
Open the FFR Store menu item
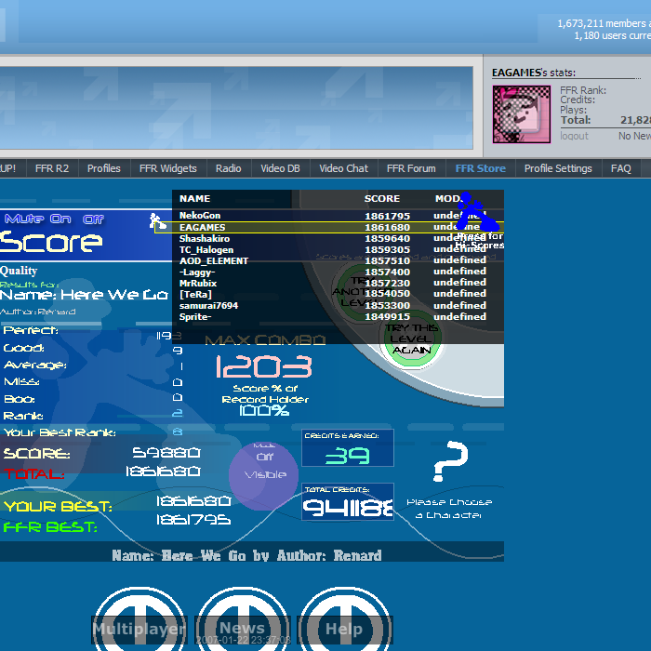pyautogui.click(x=480, y=168)
